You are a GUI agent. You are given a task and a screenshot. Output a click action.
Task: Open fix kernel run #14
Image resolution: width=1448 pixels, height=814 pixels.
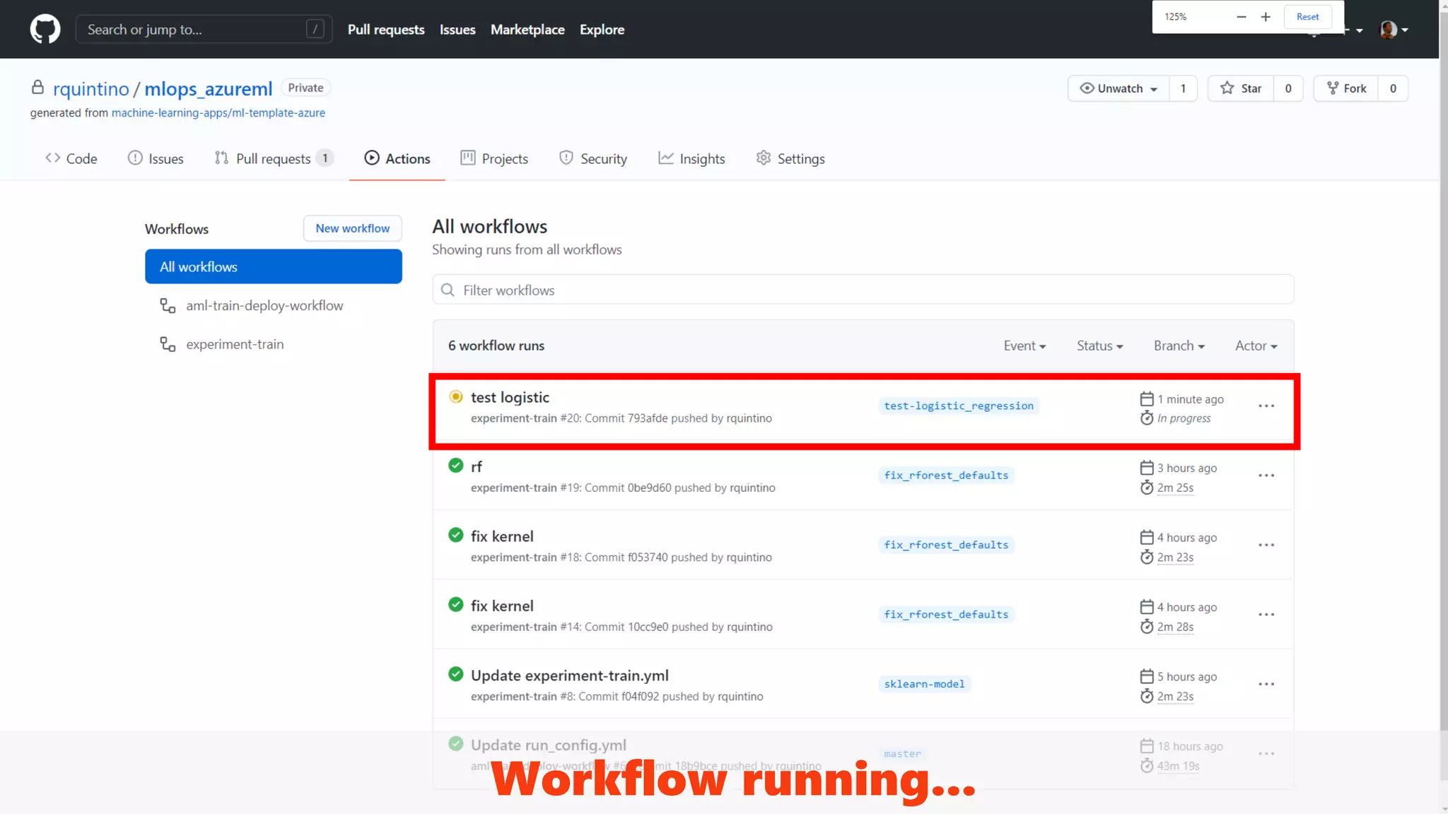pyautogui.click(x=502, y=606)
